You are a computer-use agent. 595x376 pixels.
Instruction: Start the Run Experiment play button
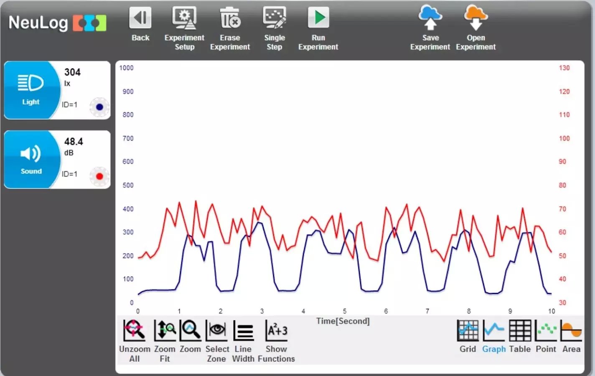pyautogui.click(x=318, y=18)
